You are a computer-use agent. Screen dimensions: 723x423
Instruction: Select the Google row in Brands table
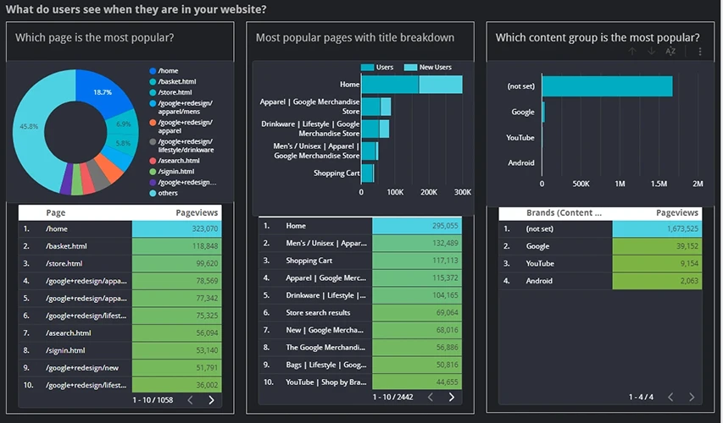click(x=600, y=246)
